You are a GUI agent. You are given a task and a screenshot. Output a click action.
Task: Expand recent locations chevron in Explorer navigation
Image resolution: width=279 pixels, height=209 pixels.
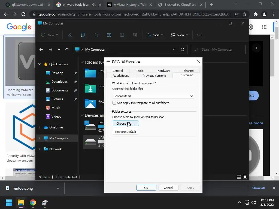tap(59, 50)
